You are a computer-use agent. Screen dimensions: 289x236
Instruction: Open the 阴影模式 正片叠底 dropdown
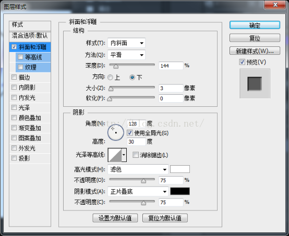click(138, 191)
